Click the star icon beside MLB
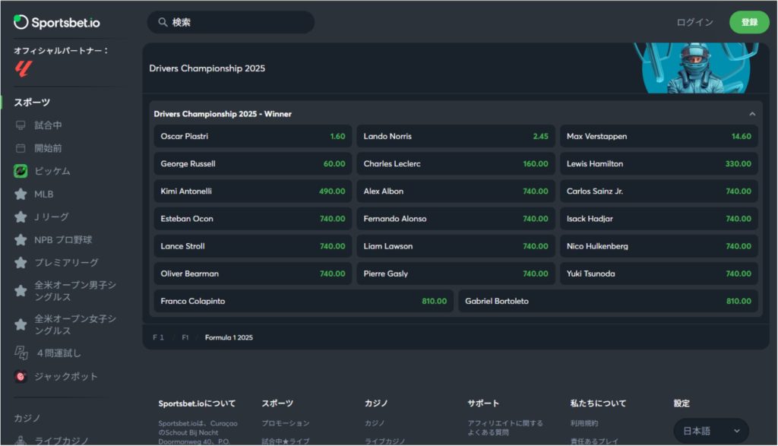778x446 pixels. (x=21, y=194)
